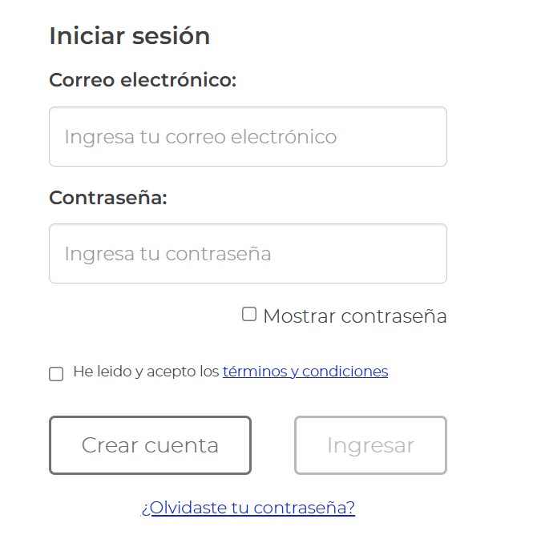549x559 pixels.
Task: Check the terms and conditions acceptance box
Action: pos(56,374)
